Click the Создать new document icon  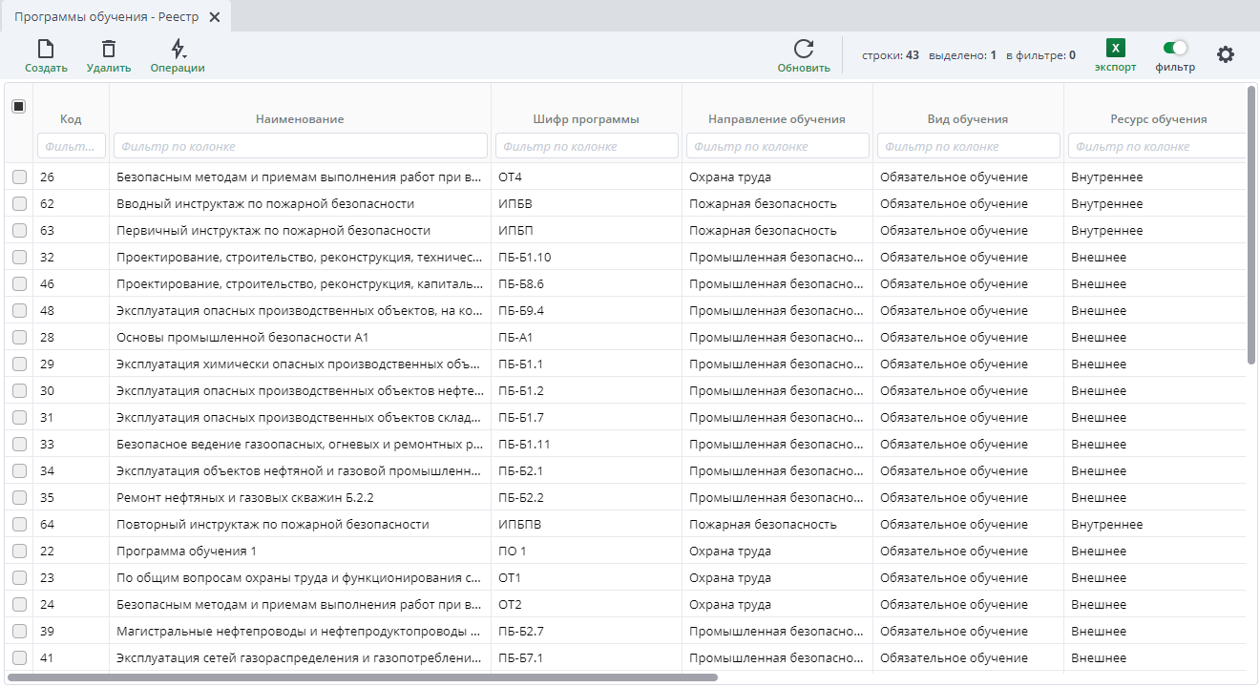click(x=45, y=50)
